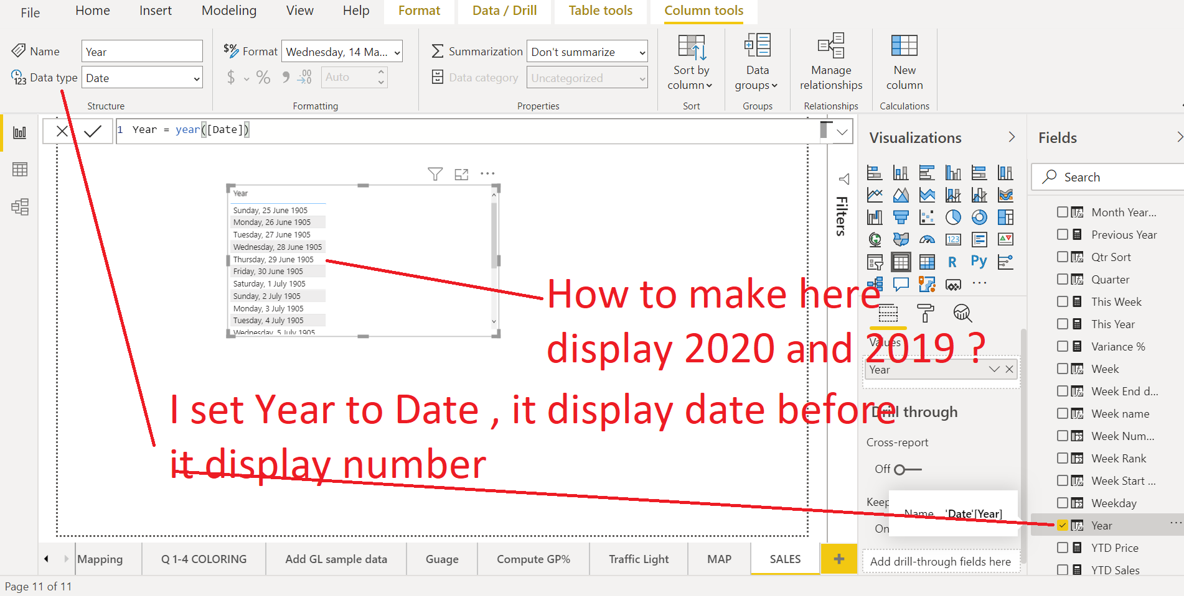Open the Model view icon in left sidebar
The image size is (1184, 596).
pos(20,207)
